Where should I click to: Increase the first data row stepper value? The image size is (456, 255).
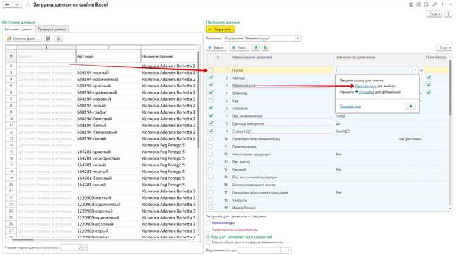point(85,246)
